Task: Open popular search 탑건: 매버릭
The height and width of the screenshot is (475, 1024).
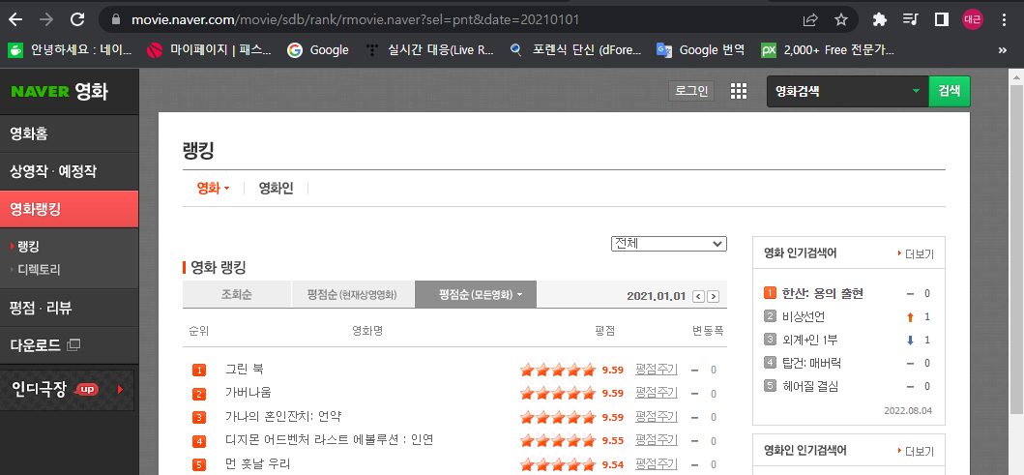Action: [x=814, y=364]
